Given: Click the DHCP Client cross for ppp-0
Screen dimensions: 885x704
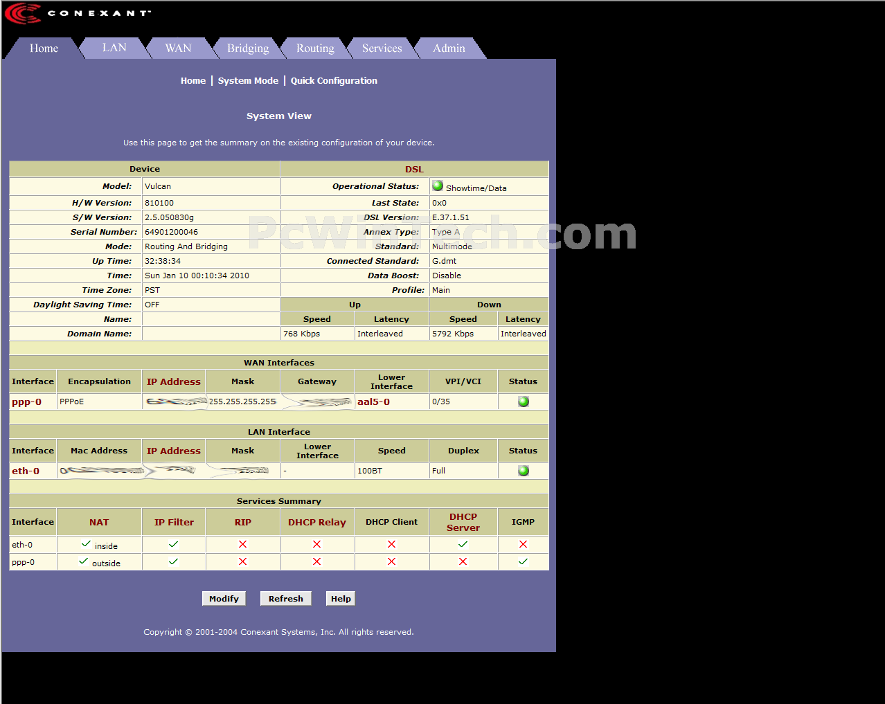Looking at the screenshot, I should point(391,561).
